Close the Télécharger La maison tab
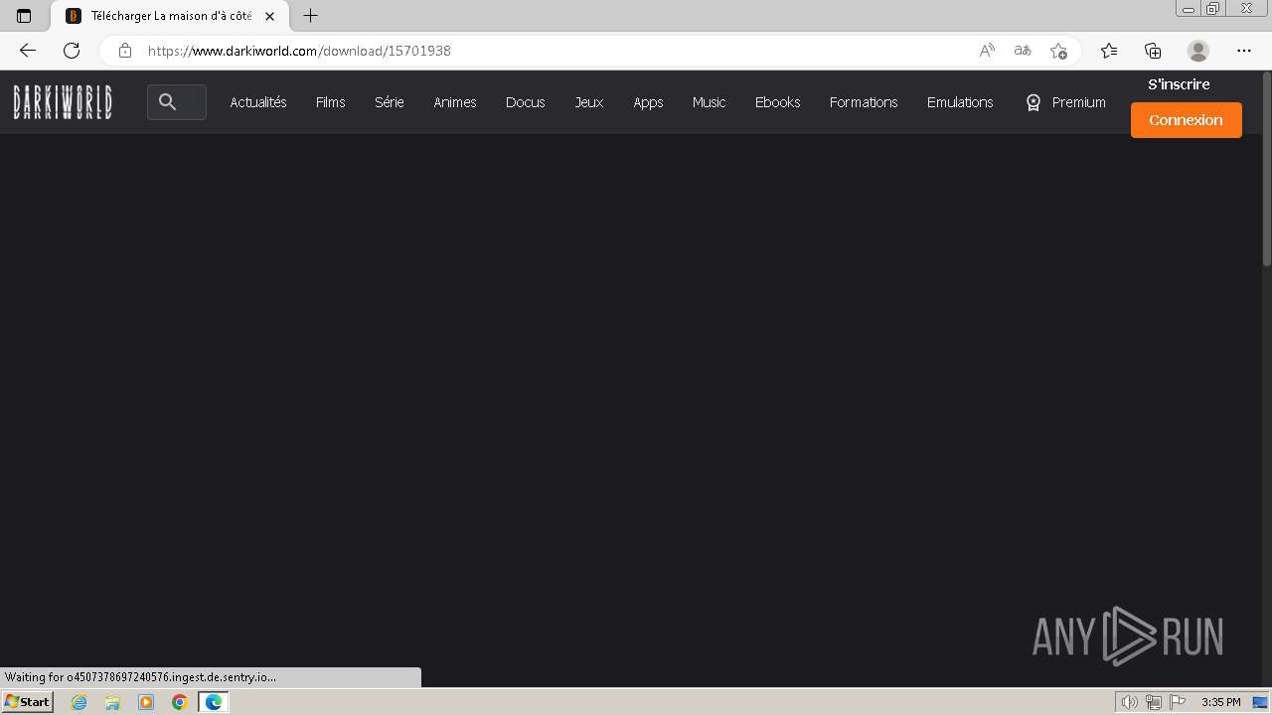Screen dimensions: 1272x715 (269, 16)
